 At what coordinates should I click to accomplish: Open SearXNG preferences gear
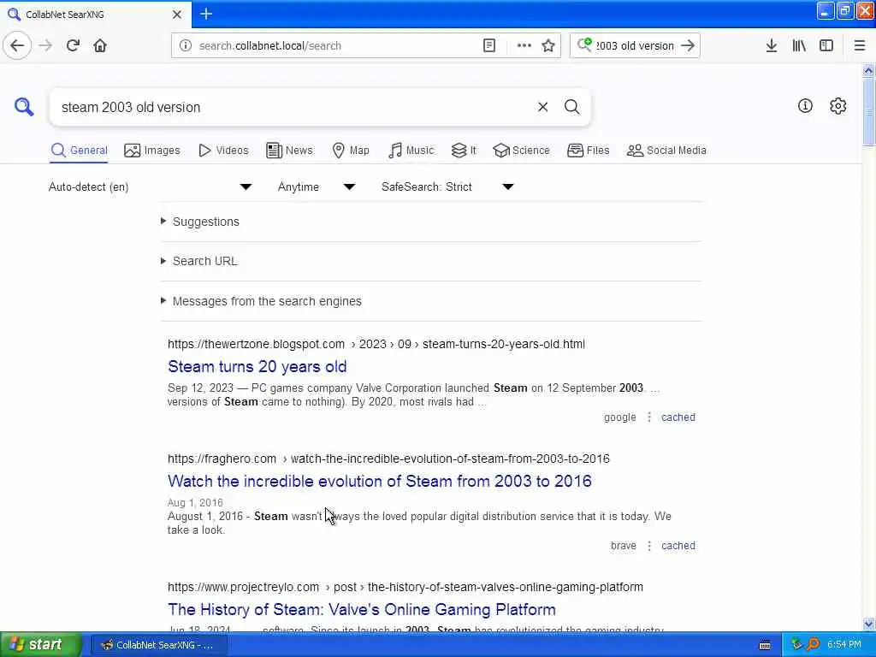pyautogui.click(x=838, y=105)
